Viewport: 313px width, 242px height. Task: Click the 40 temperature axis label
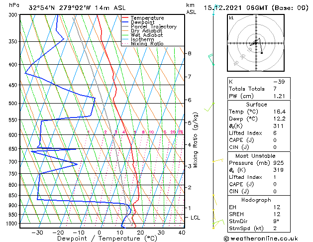pyautogui.click(x=182, y=233)
